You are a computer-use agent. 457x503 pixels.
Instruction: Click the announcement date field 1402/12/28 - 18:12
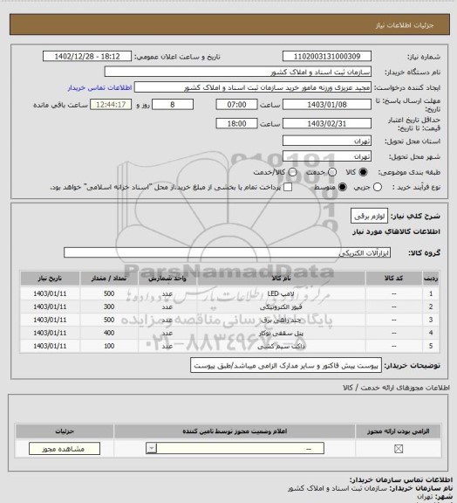pos(87,56)
